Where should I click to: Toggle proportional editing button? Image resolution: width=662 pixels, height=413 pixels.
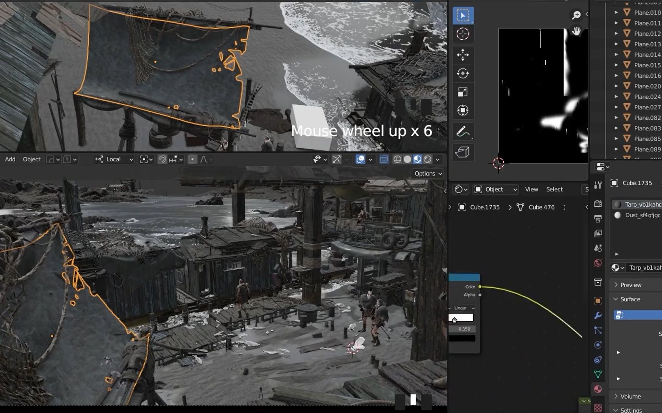(192, 159)
